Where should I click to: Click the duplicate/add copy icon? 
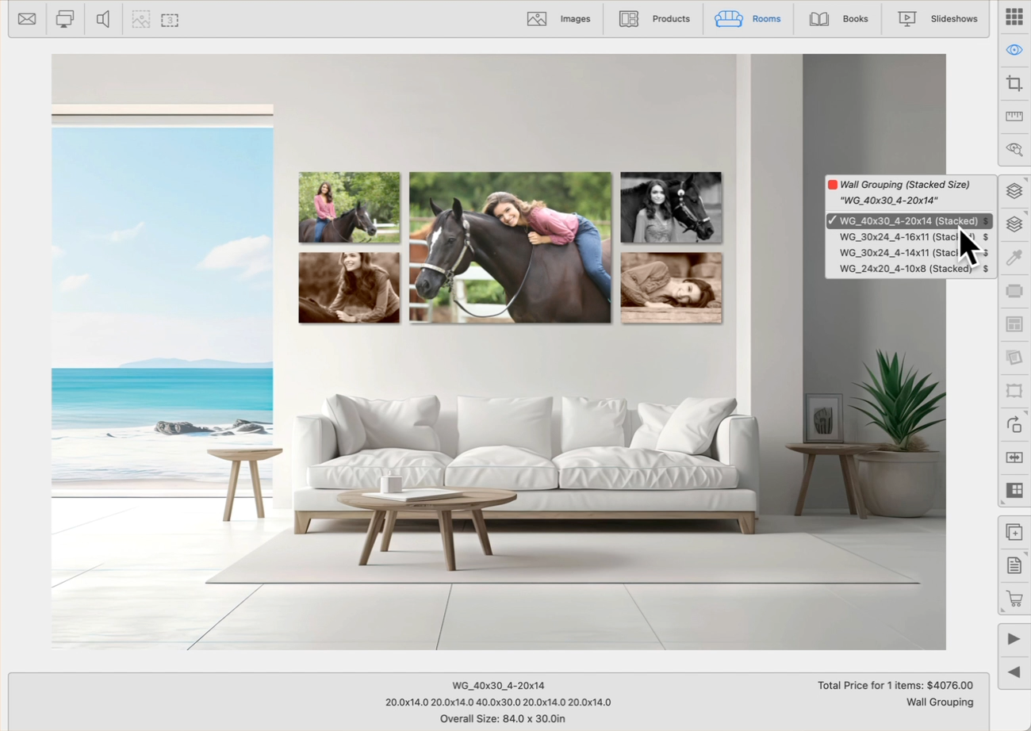pyautogui.click(x=1014, y=532)
